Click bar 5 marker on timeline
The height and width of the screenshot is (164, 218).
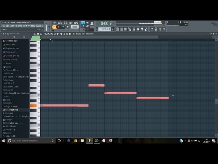(169, 40)
